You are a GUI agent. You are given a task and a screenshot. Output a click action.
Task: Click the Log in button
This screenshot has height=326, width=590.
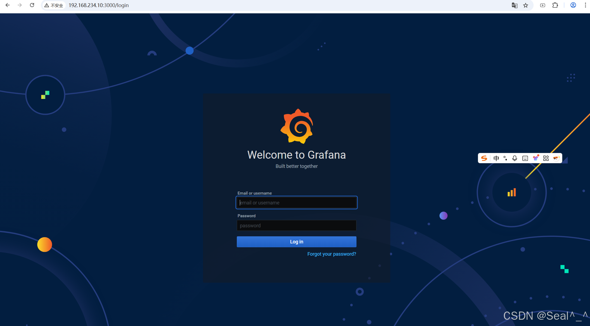point(296,242)
